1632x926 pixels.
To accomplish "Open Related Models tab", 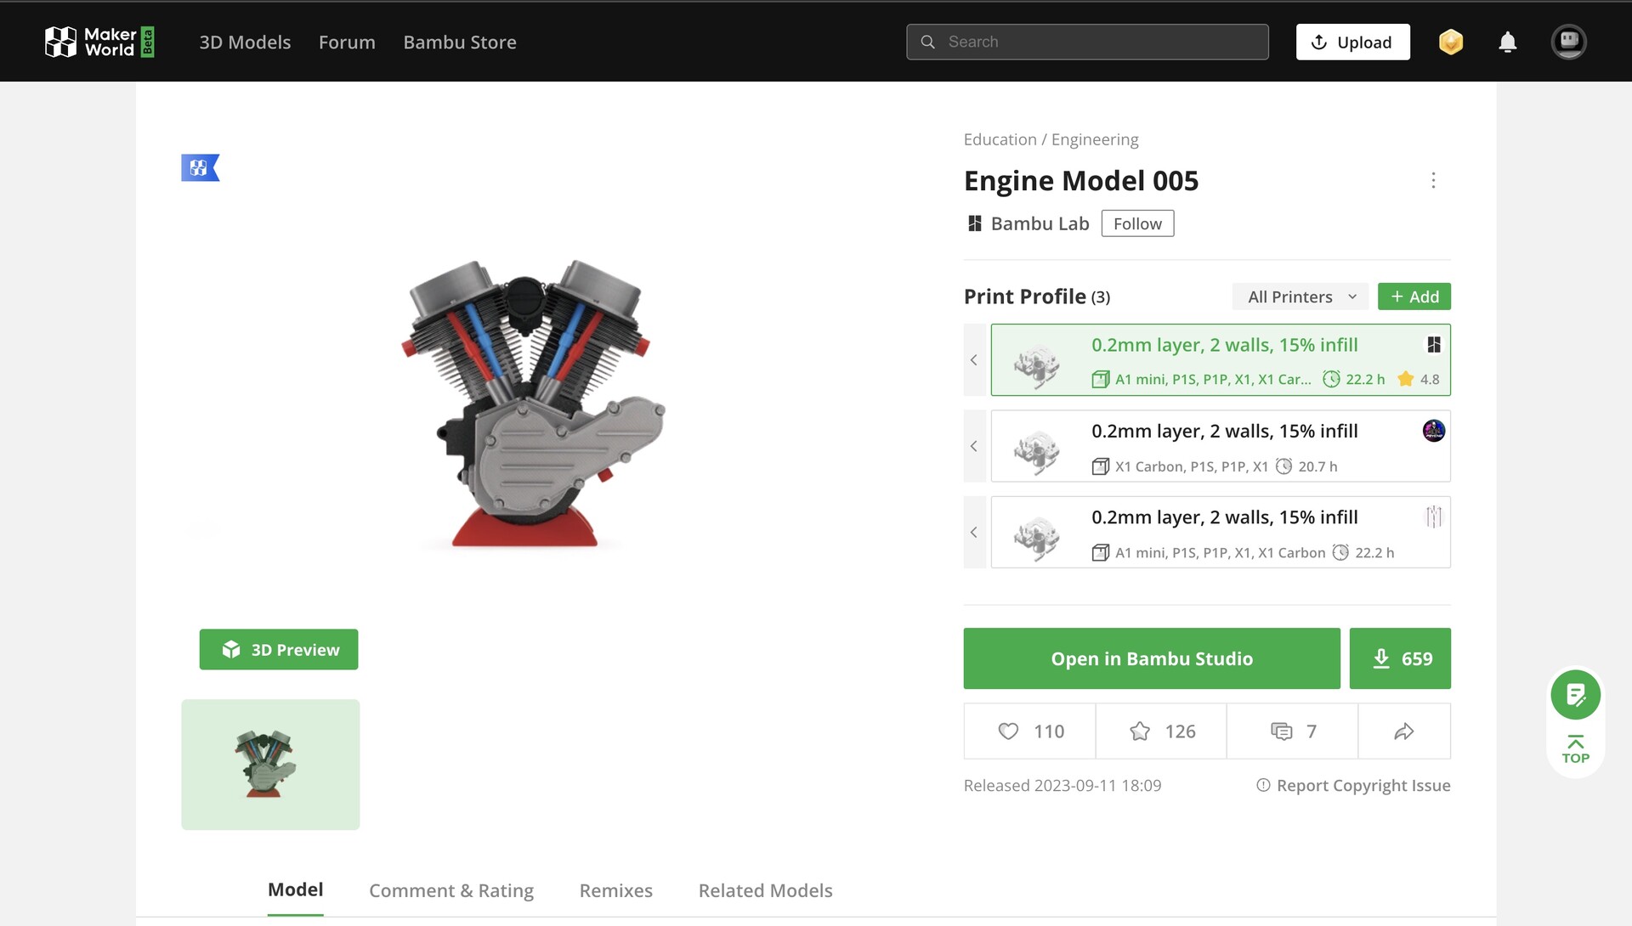I will click(765, 890).
